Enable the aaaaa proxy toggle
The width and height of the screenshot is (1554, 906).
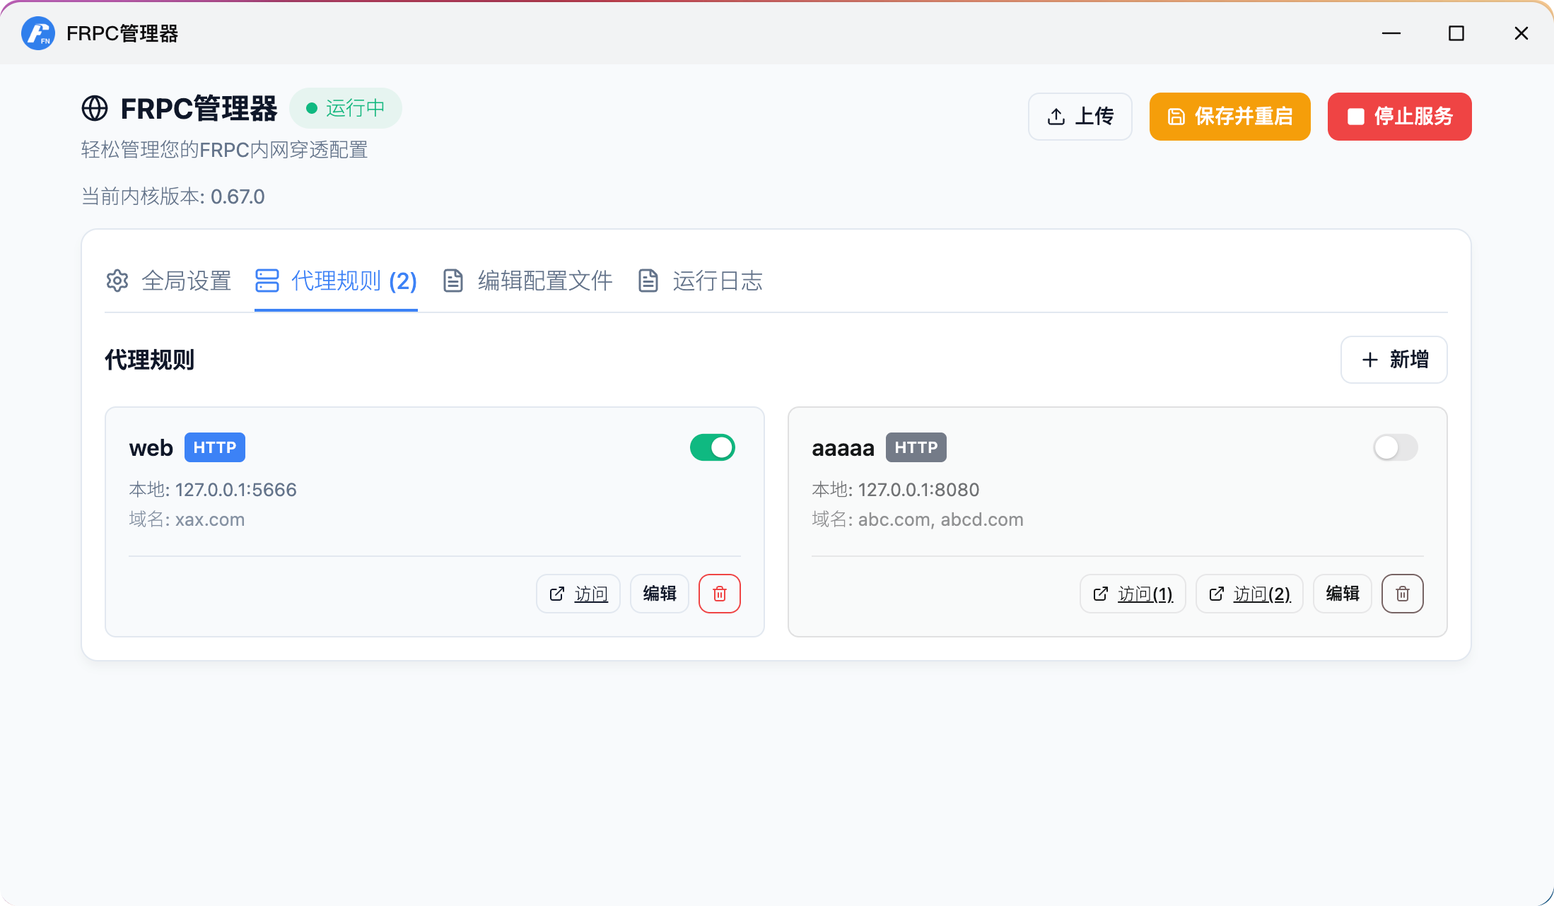click(x=1395, y=447)
